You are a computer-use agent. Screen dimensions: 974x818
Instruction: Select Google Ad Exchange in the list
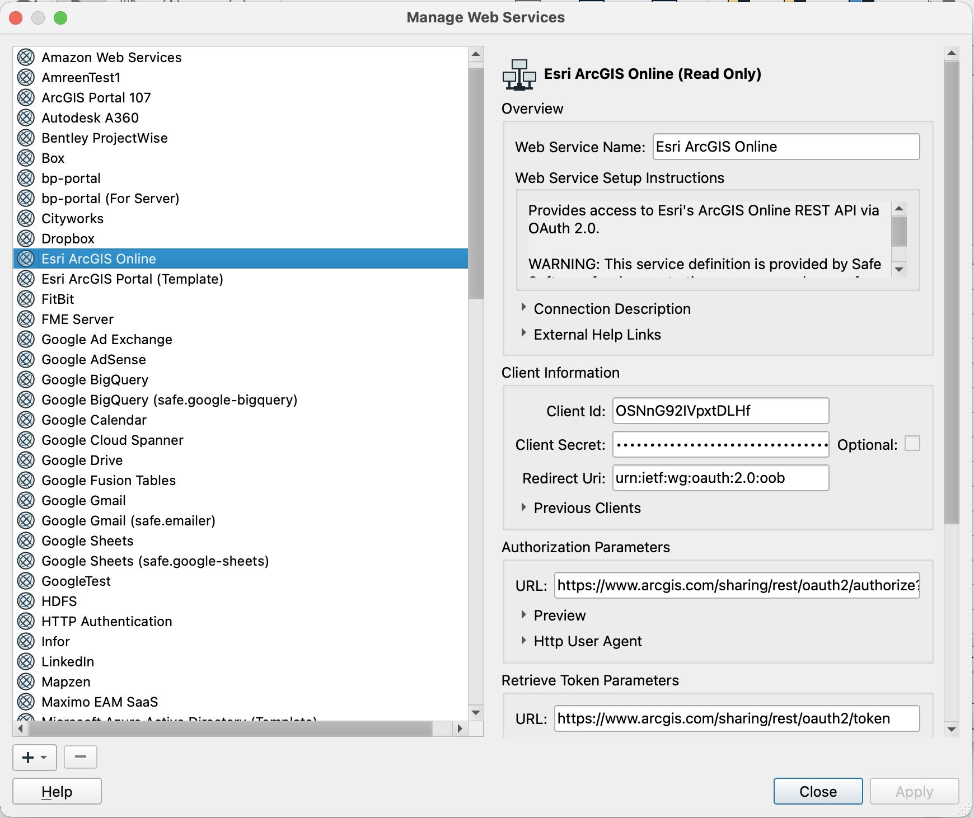pyautogui.click(x=241, y=339)
